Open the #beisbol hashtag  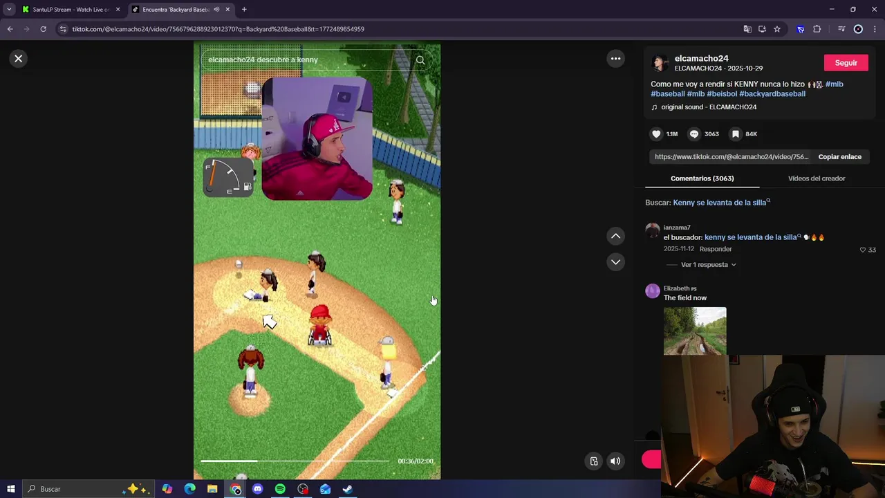722,94
